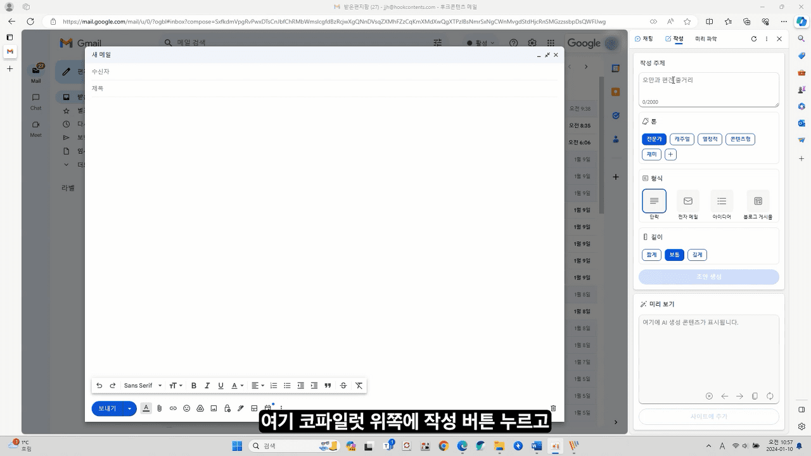Select the 열정적 tone chip
811x456 pixels.
709,139
